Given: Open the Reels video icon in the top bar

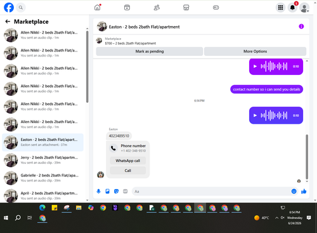Looking at the screenshot, I should (127, 8).
